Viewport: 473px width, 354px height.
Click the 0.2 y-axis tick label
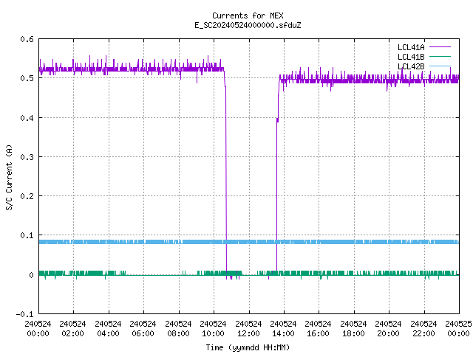point(27,196)
